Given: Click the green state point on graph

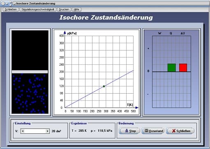Looking at the screenshot, I should [x=104, y=86].
